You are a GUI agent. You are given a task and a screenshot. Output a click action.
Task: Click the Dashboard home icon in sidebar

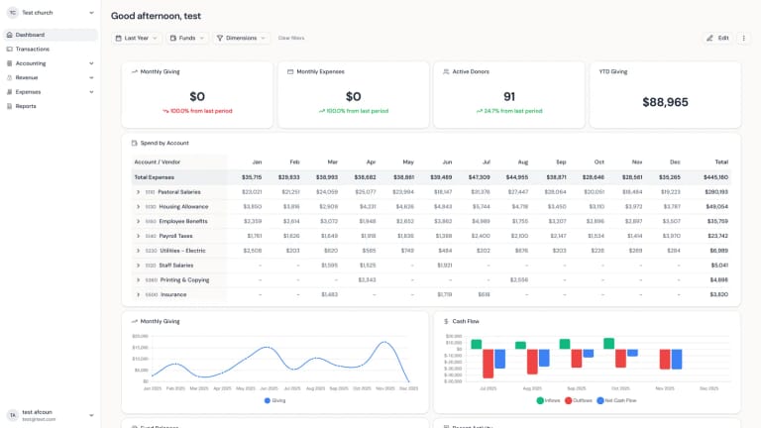[x=9, y=35]
